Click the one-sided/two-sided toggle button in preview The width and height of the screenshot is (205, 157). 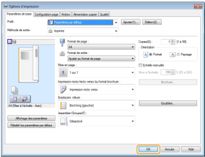click(20, 99)
